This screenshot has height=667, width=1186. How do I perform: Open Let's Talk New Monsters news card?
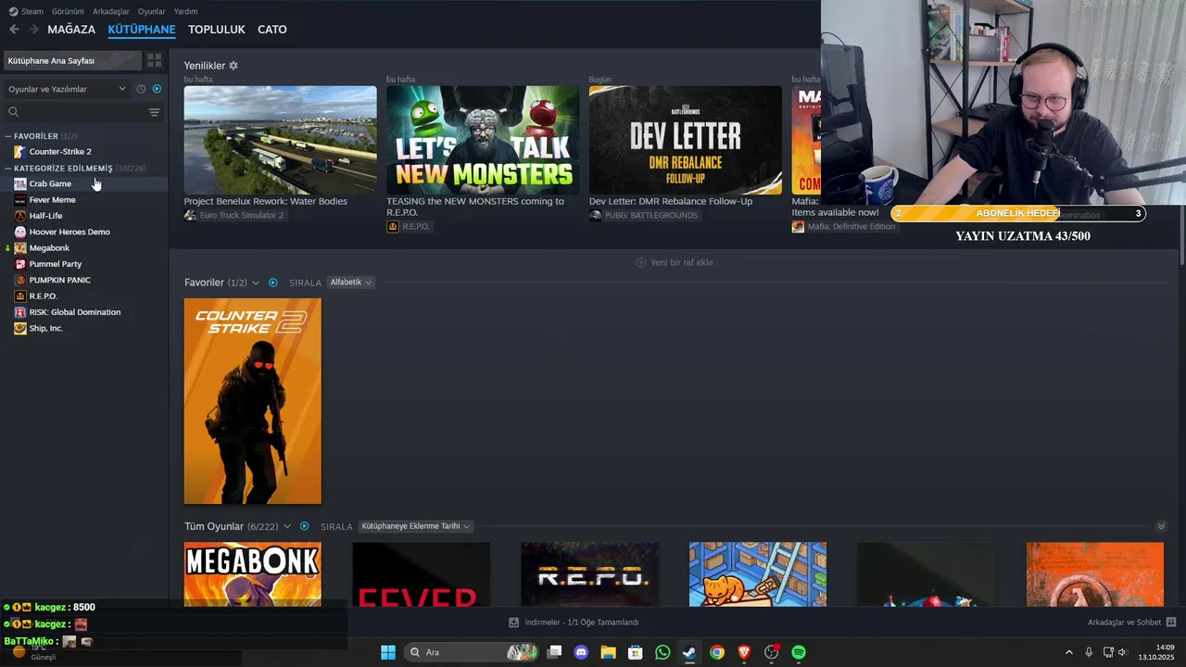[483, 140]
